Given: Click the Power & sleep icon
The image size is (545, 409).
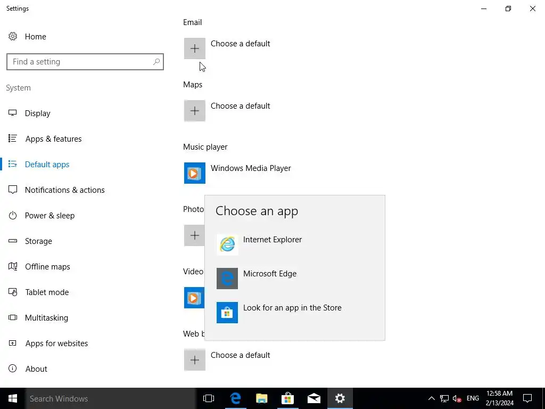Looking at the screenshot, I should [x=13, y=215].
